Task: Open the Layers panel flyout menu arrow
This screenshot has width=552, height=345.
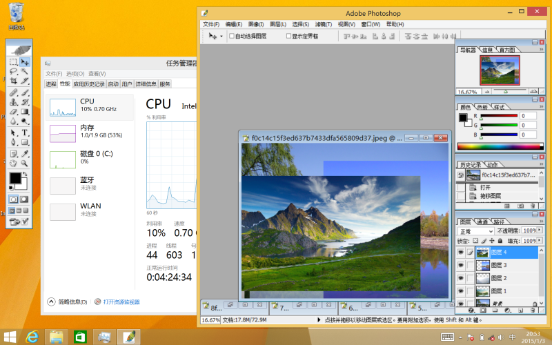Action: click(542, 221)
